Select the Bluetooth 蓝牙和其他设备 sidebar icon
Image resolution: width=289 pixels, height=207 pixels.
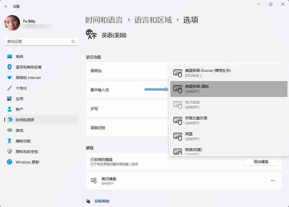[x=9, y=67]
